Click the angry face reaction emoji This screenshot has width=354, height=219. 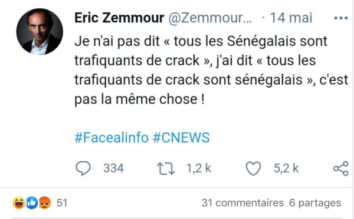[x=45, y=203]
